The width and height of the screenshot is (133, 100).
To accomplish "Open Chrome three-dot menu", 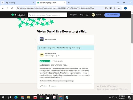I will coord(130,8).
